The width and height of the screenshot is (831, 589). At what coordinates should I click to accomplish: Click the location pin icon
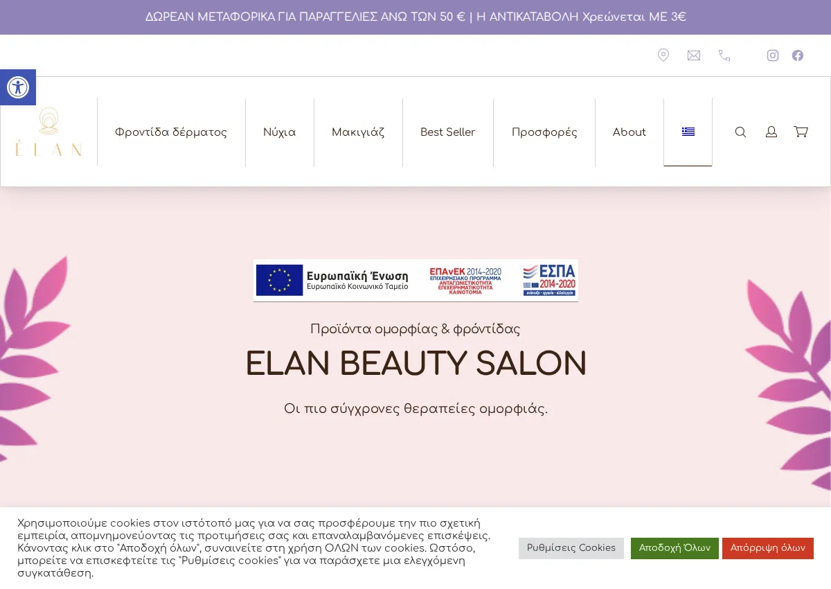coord(663,55)
